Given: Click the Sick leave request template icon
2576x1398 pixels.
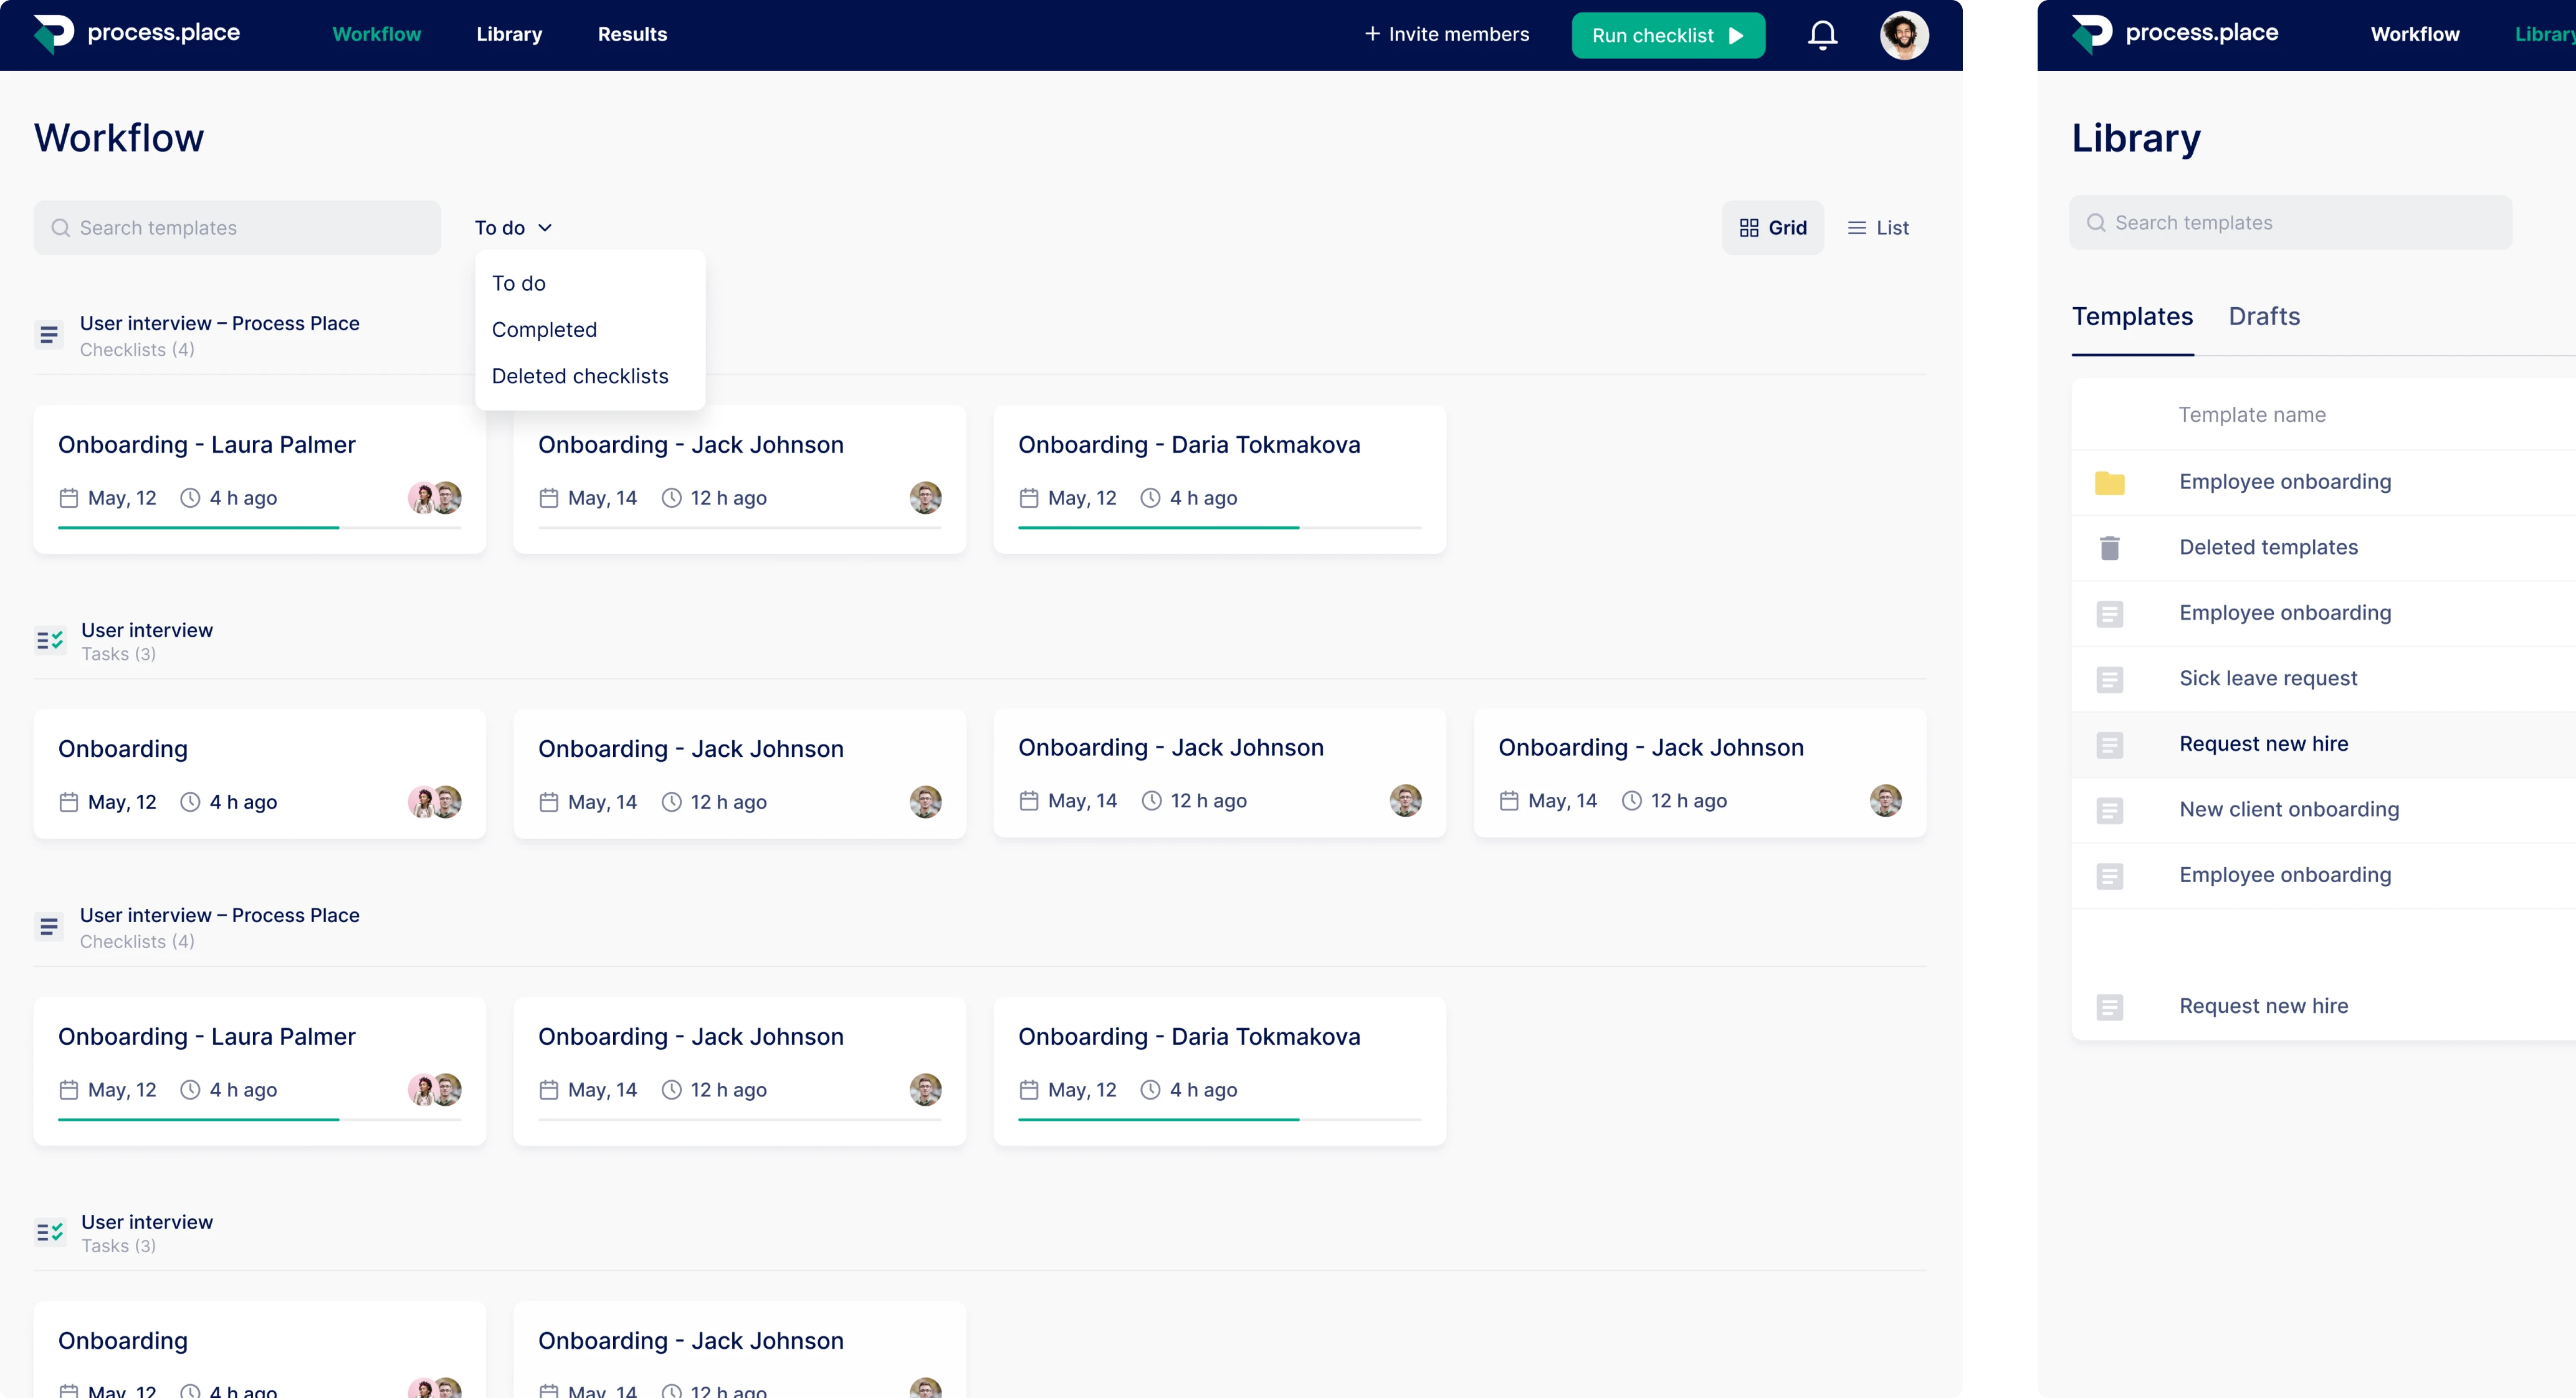Looking at the screenshot, I should [x=2109, y=679].
